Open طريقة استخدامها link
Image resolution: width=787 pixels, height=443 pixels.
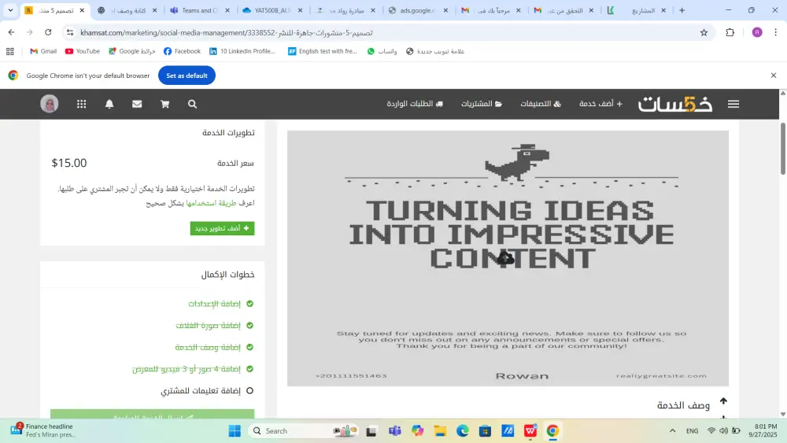point(211,203)
